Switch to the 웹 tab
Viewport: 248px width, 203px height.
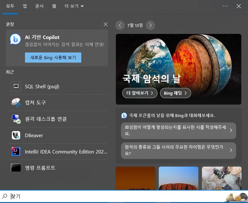[x=54, y=6]
